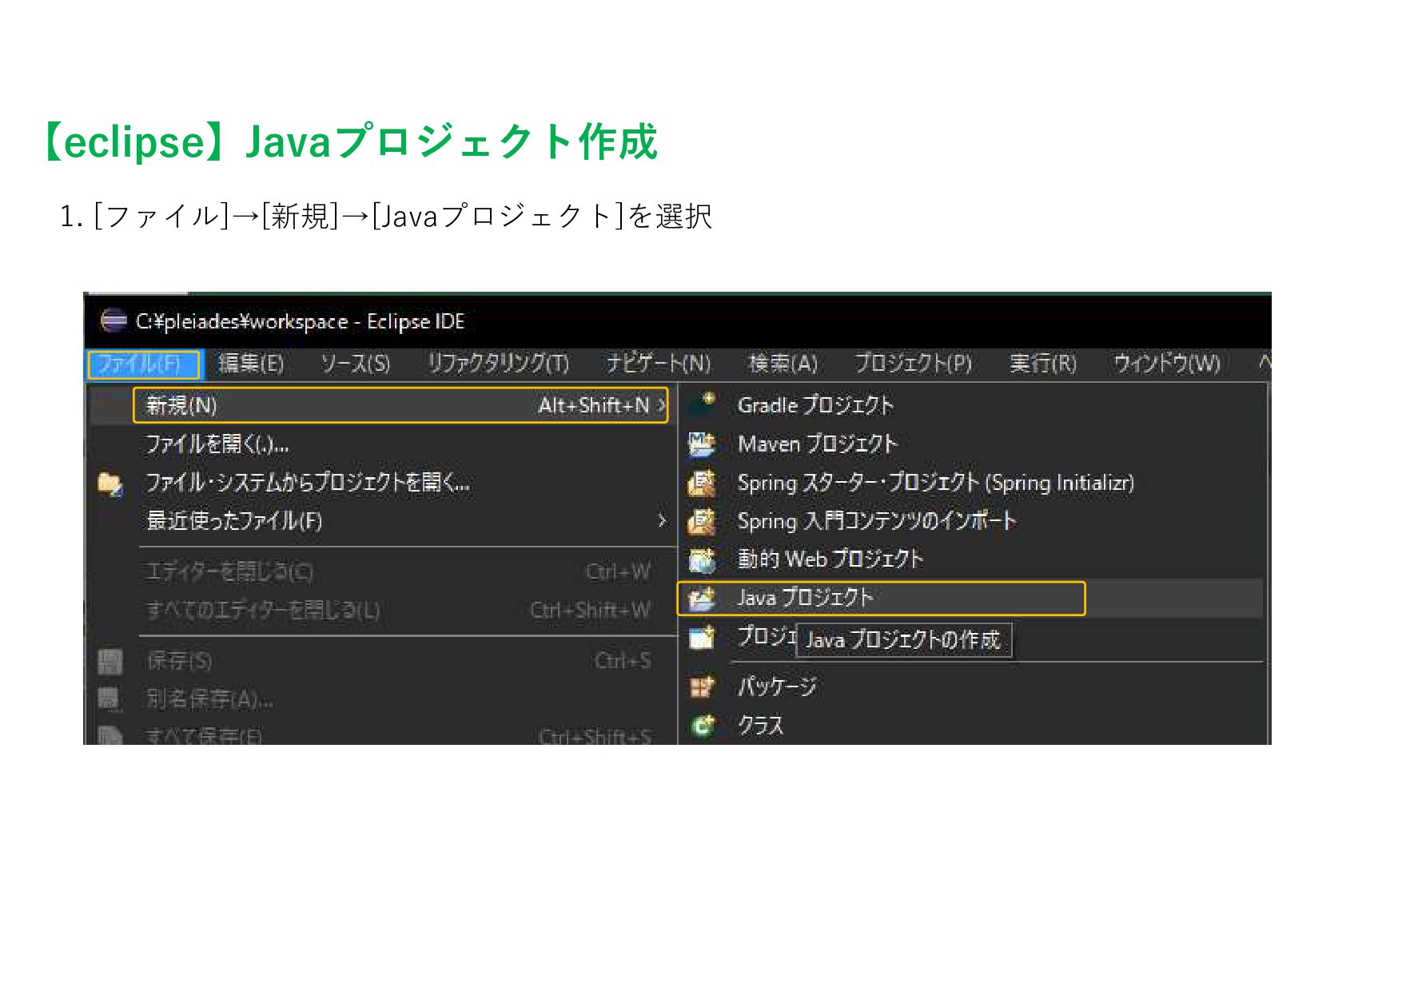Click Java プロジェクトの作成 tooltip text

point(903,640)
